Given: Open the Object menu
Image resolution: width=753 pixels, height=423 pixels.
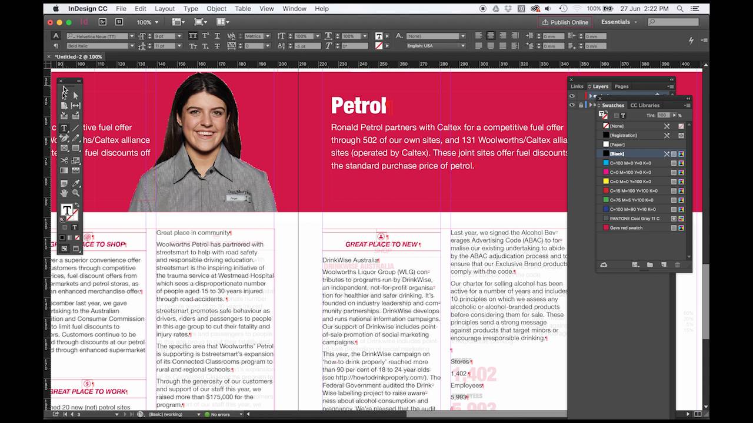Looking at the screenshot, I should [x=216, y=9].
